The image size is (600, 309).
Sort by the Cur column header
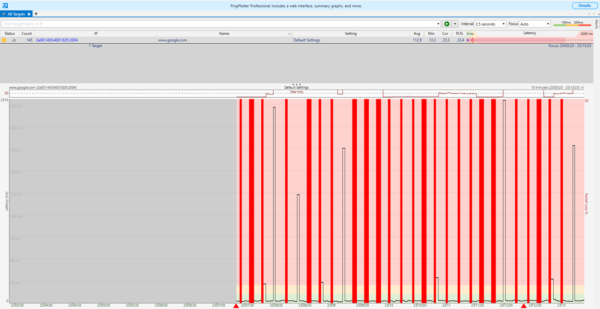446,34
